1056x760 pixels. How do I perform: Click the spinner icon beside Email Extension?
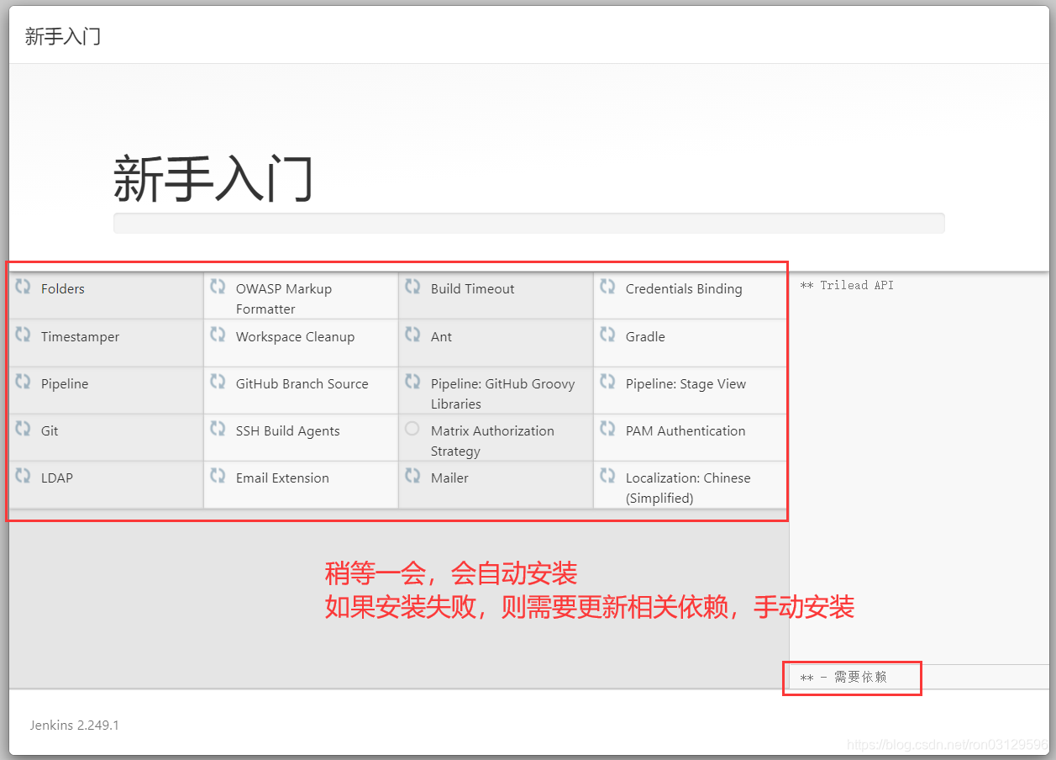pos(218,476)
